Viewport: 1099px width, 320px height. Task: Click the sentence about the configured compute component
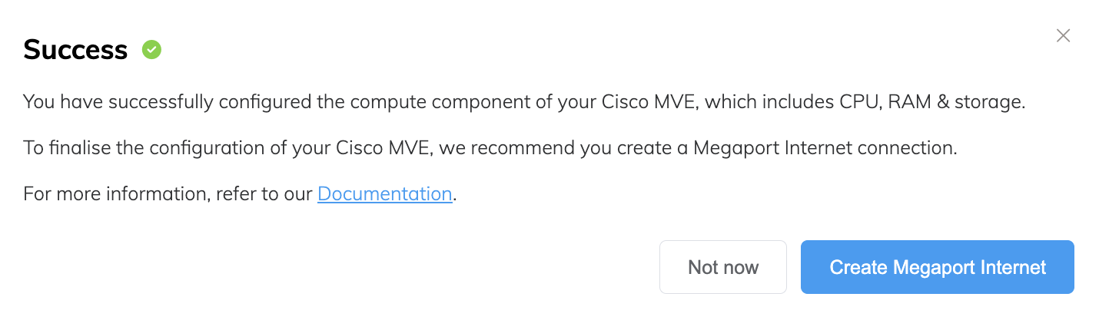[x=524, y=102]
